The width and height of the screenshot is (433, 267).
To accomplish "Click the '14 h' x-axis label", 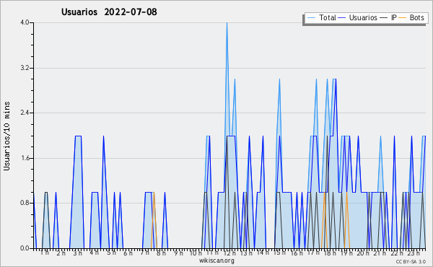I will (263, 253).
